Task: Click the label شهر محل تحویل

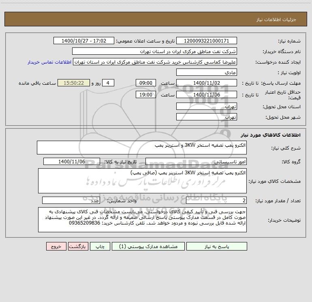Action: (x=283, y=117)
